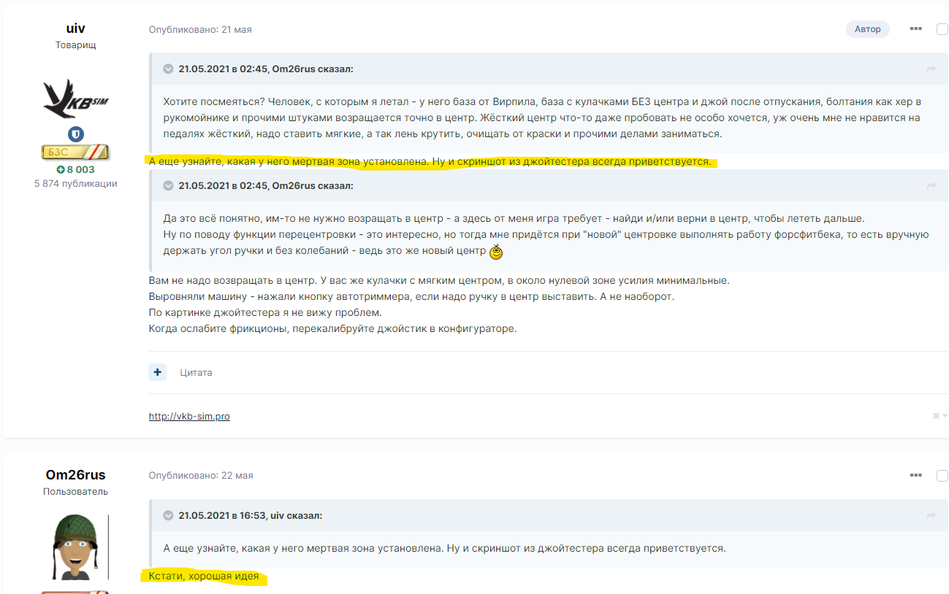The height and width of the screenshot is (594, 949).
Task: Click Om26rus's helmet cartoon avatar
Action: (76, 547)
